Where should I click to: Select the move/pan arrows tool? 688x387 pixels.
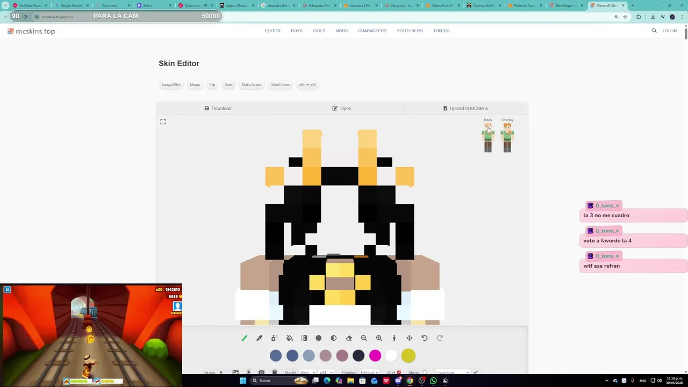409,338
